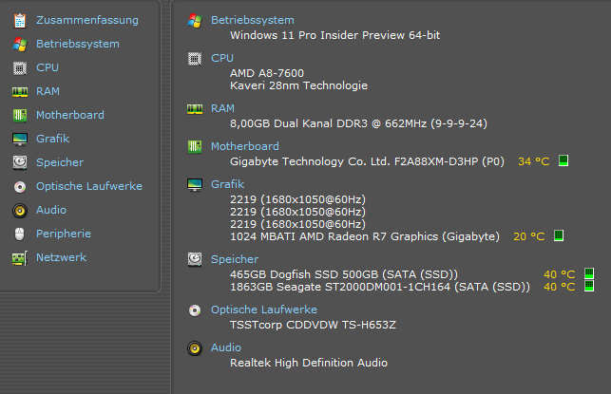611x394 pixels.
Task: Open the CPU heading link in summary
Action: click(x=221, y=58)
